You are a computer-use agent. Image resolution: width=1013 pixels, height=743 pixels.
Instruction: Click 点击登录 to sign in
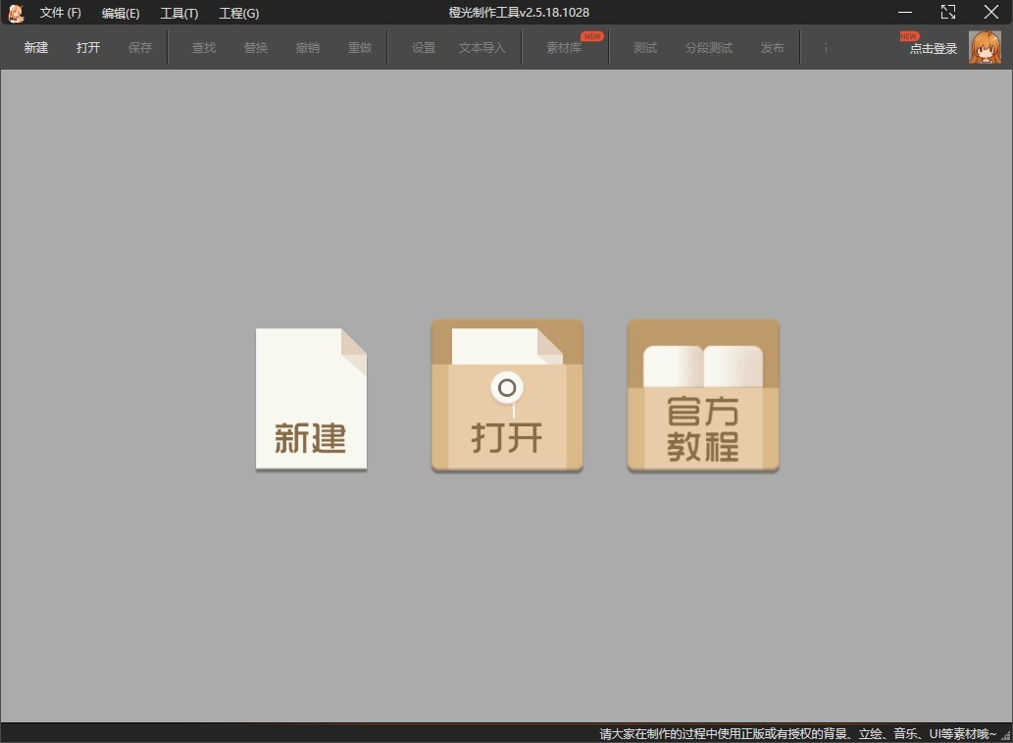(932, 48)
